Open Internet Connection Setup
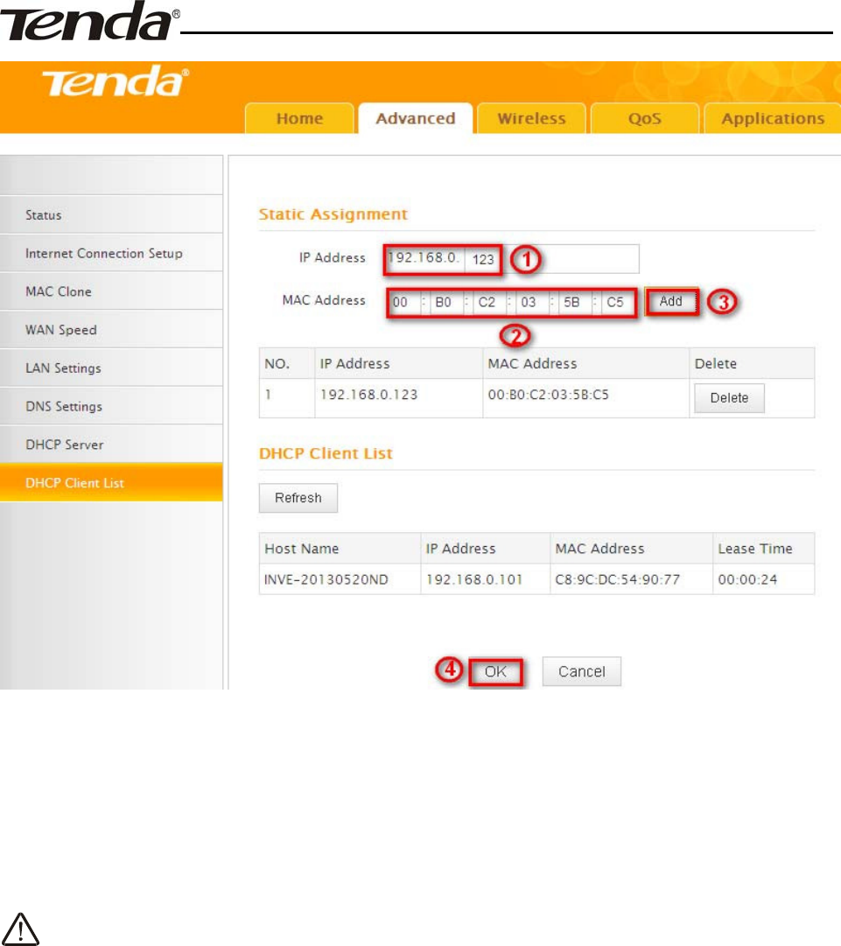 click(111, 253)
